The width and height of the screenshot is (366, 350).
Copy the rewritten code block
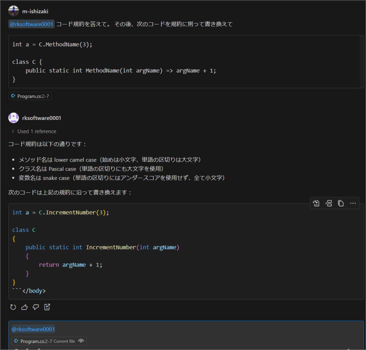click(x=341, y=203)
